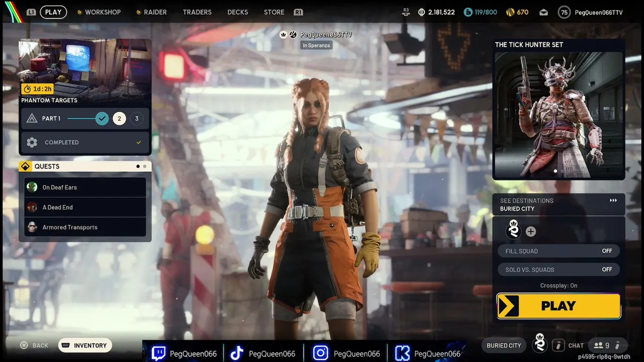Click the Crossplay: On label
The height and width of the screenshot is (362, 644).
(558, 286)
